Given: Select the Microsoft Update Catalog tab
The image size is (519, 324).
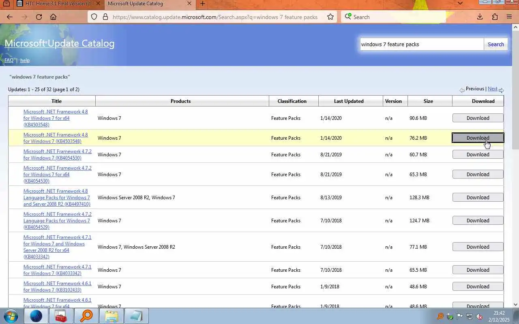Looking at the screenshot, I should click(148, 4).
